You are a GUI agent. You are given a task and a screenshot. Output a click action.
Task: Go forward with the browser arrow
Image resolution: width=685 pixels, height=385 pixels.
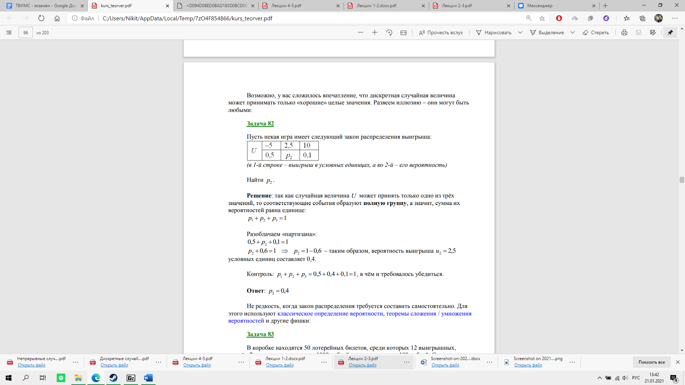click(26, 18)
